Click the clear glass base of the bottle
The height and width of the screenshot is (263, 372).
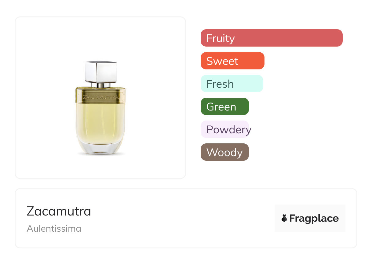pos(100,148)
